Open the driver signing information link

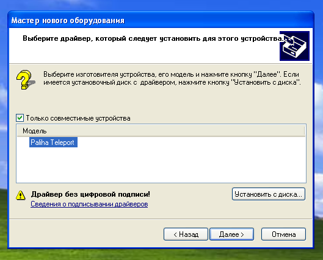89,204
